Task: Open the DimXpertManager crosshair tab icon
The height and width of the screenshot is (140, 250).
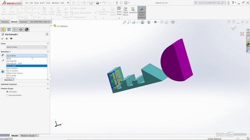Action: point(21,30)
